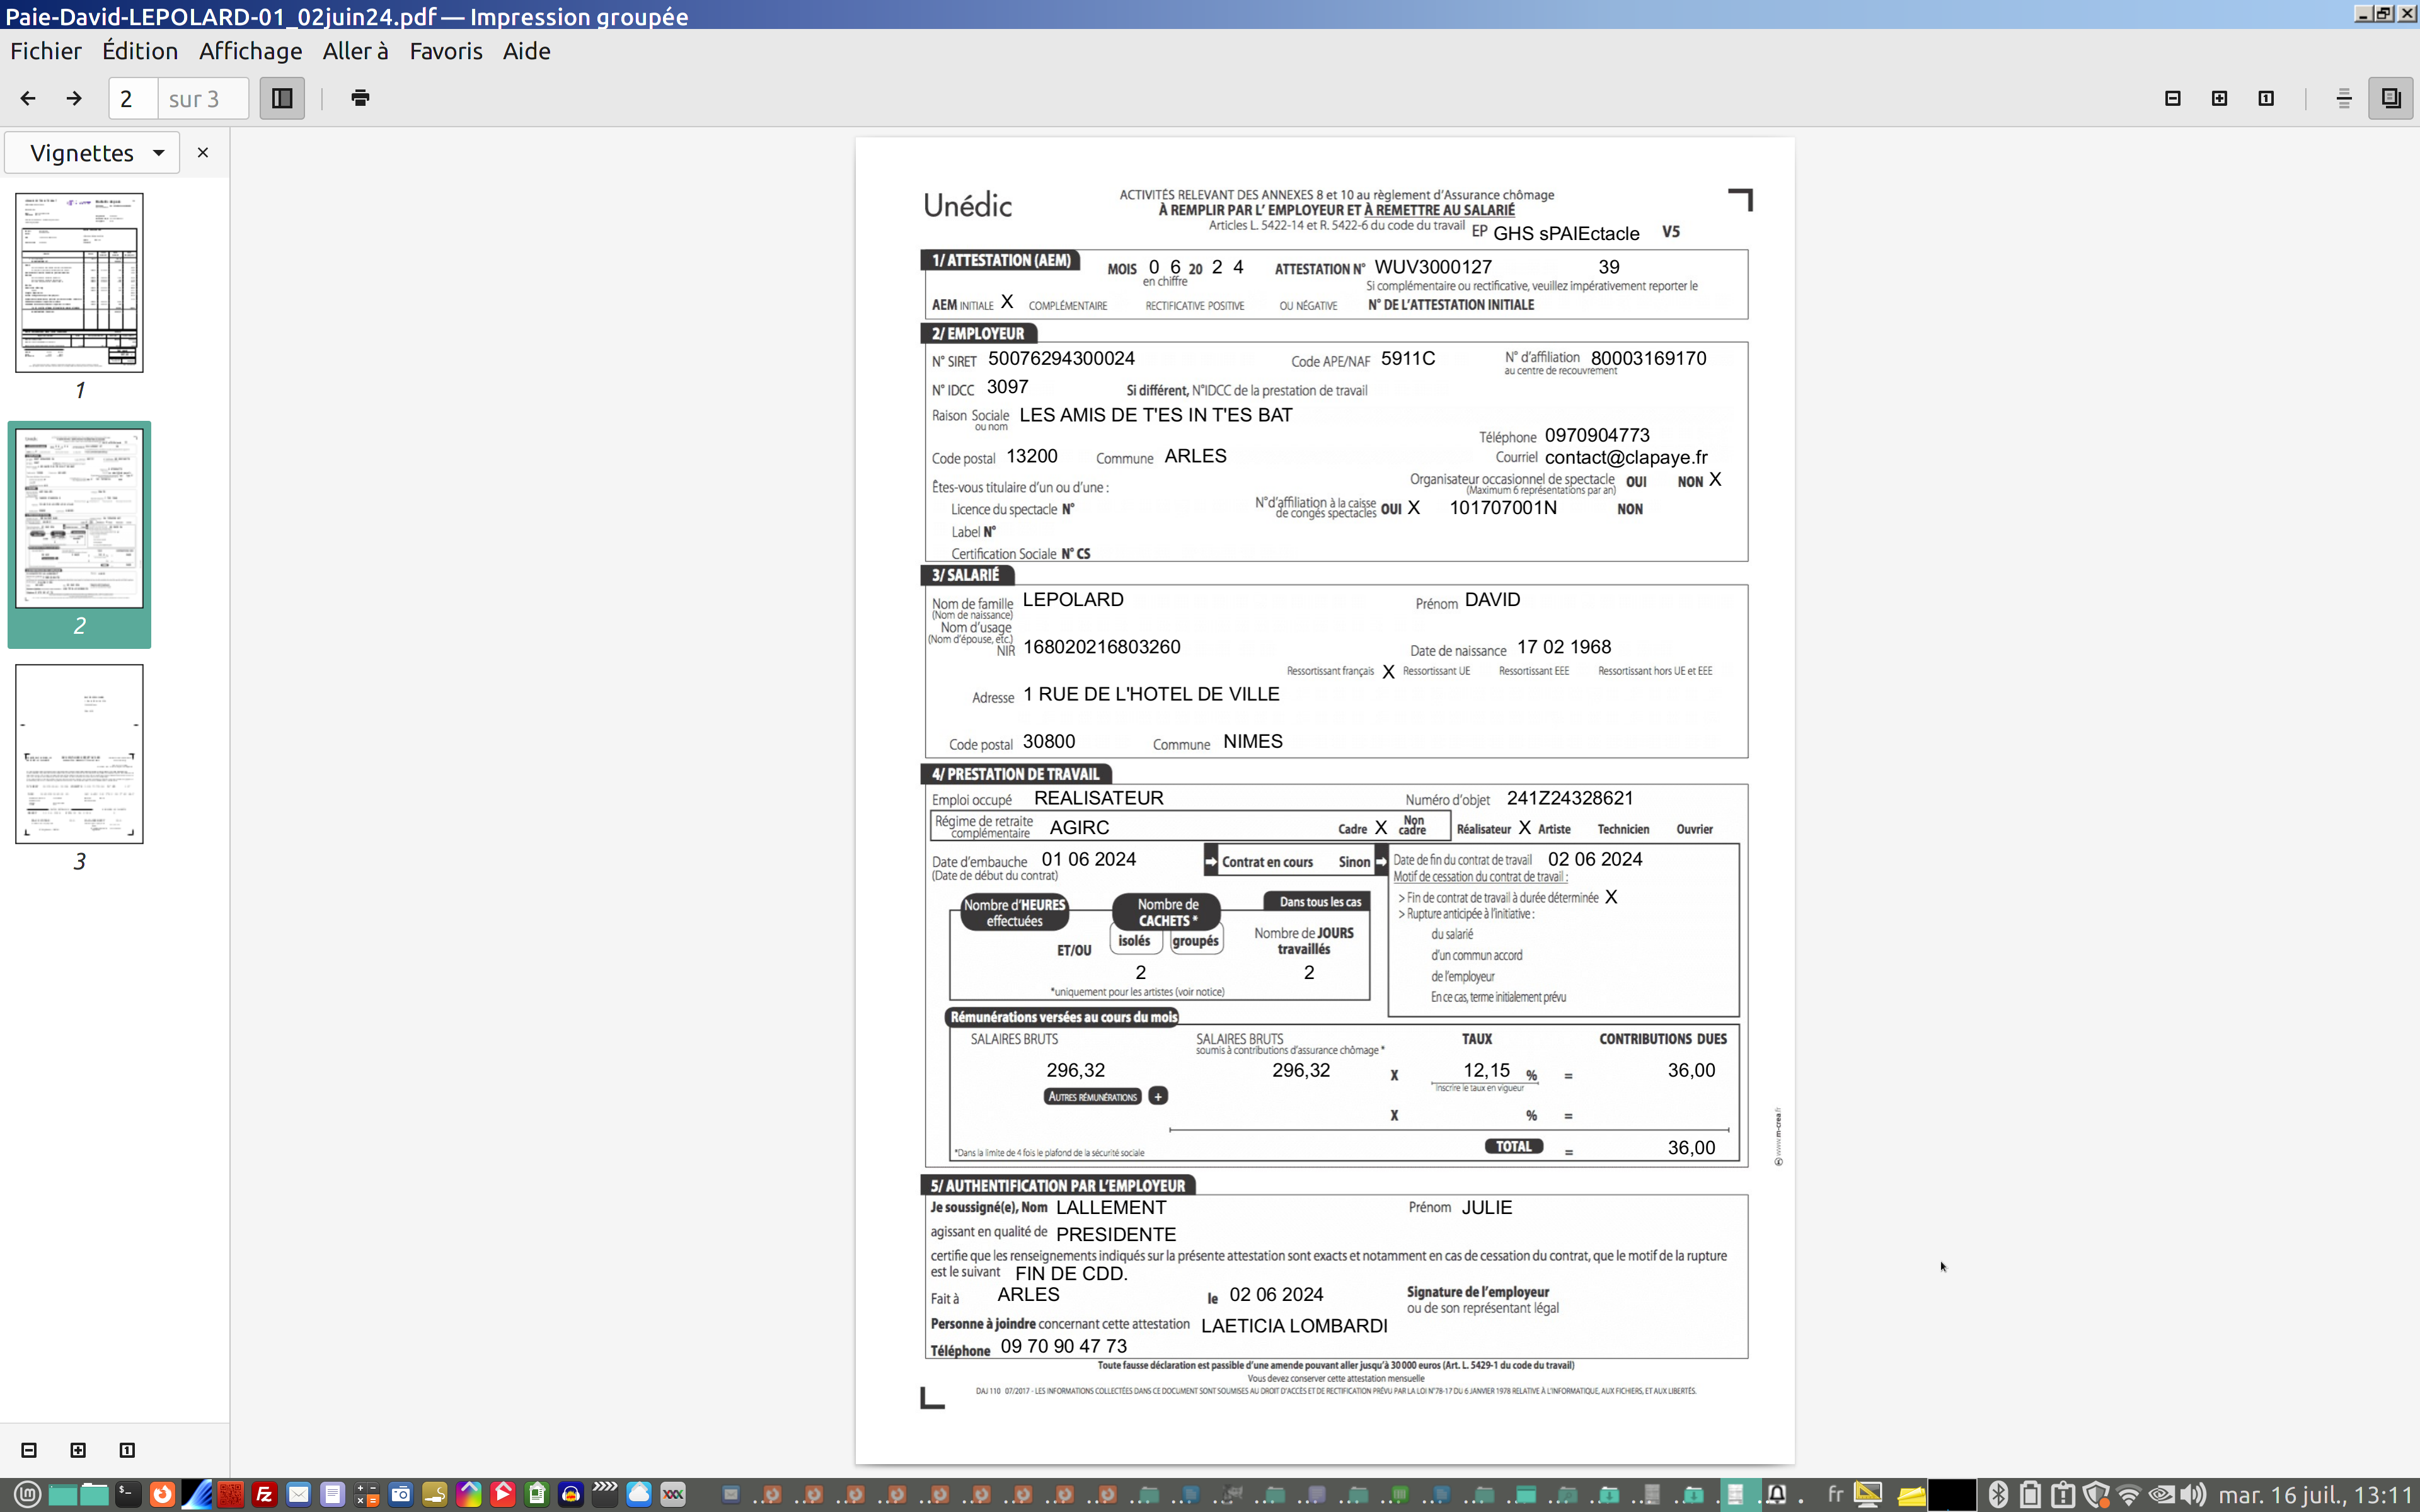Viewport: 2420px width, 1512px height.
Task: Close the thumbnails side pane
Action: [203, 153]
